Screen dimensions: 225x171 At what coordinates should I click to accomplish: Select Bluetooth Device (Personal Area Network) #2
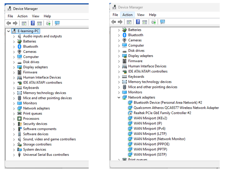168,103
